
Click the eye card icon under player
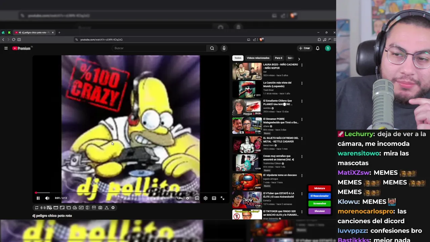pyautogui.click(x=49, y=208)
